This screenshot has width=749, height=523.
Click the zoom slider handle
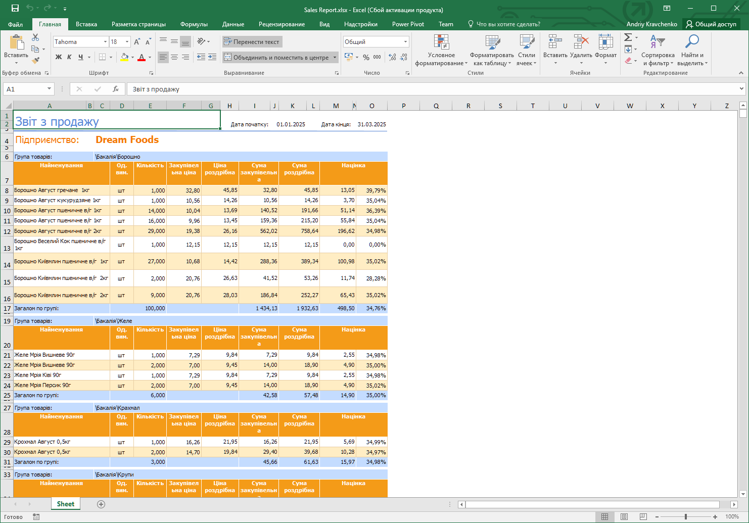point(686,517)
